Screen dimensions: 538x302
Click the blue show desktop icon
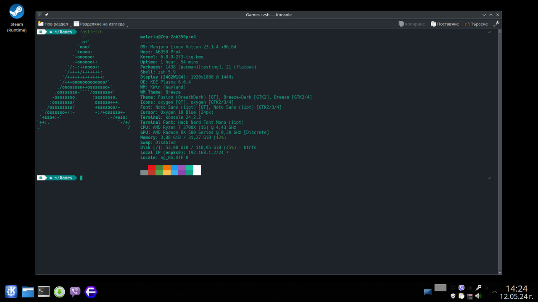[x=428, y=292]
